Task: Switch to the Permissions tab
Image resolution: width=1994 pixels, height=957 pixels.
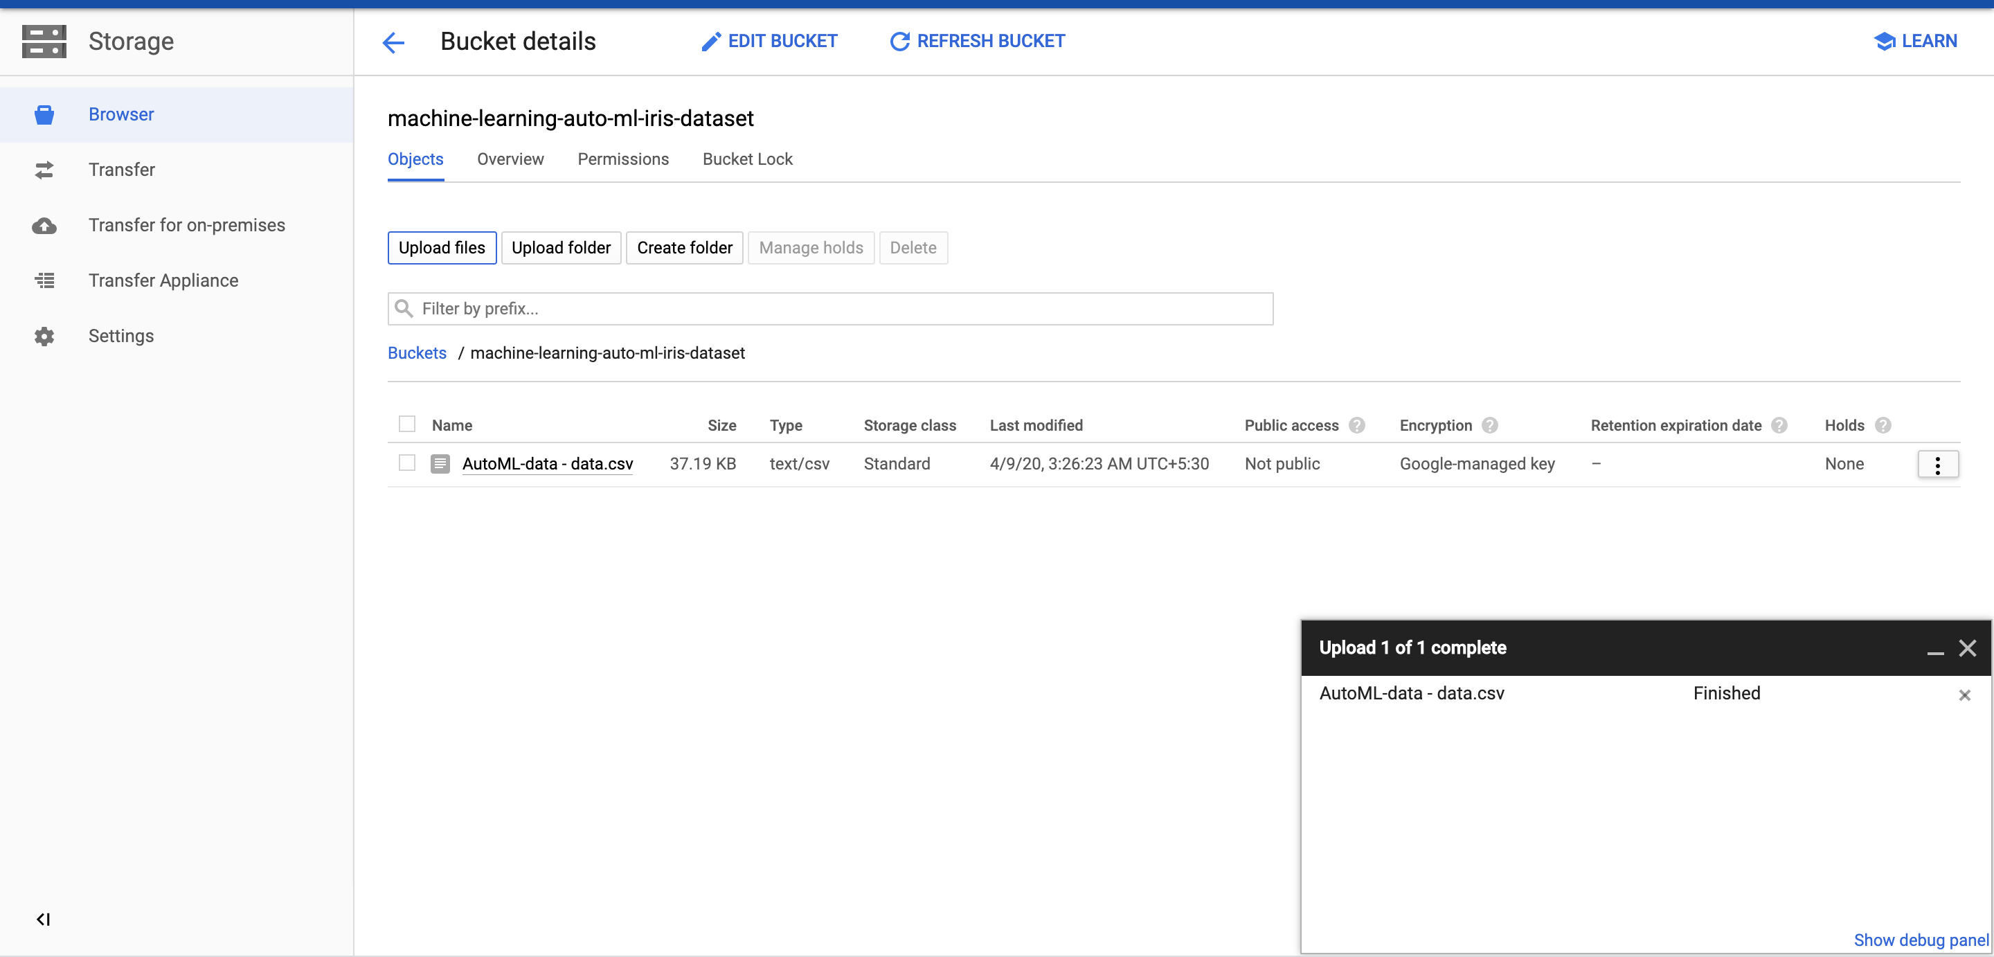Action: 622,159
